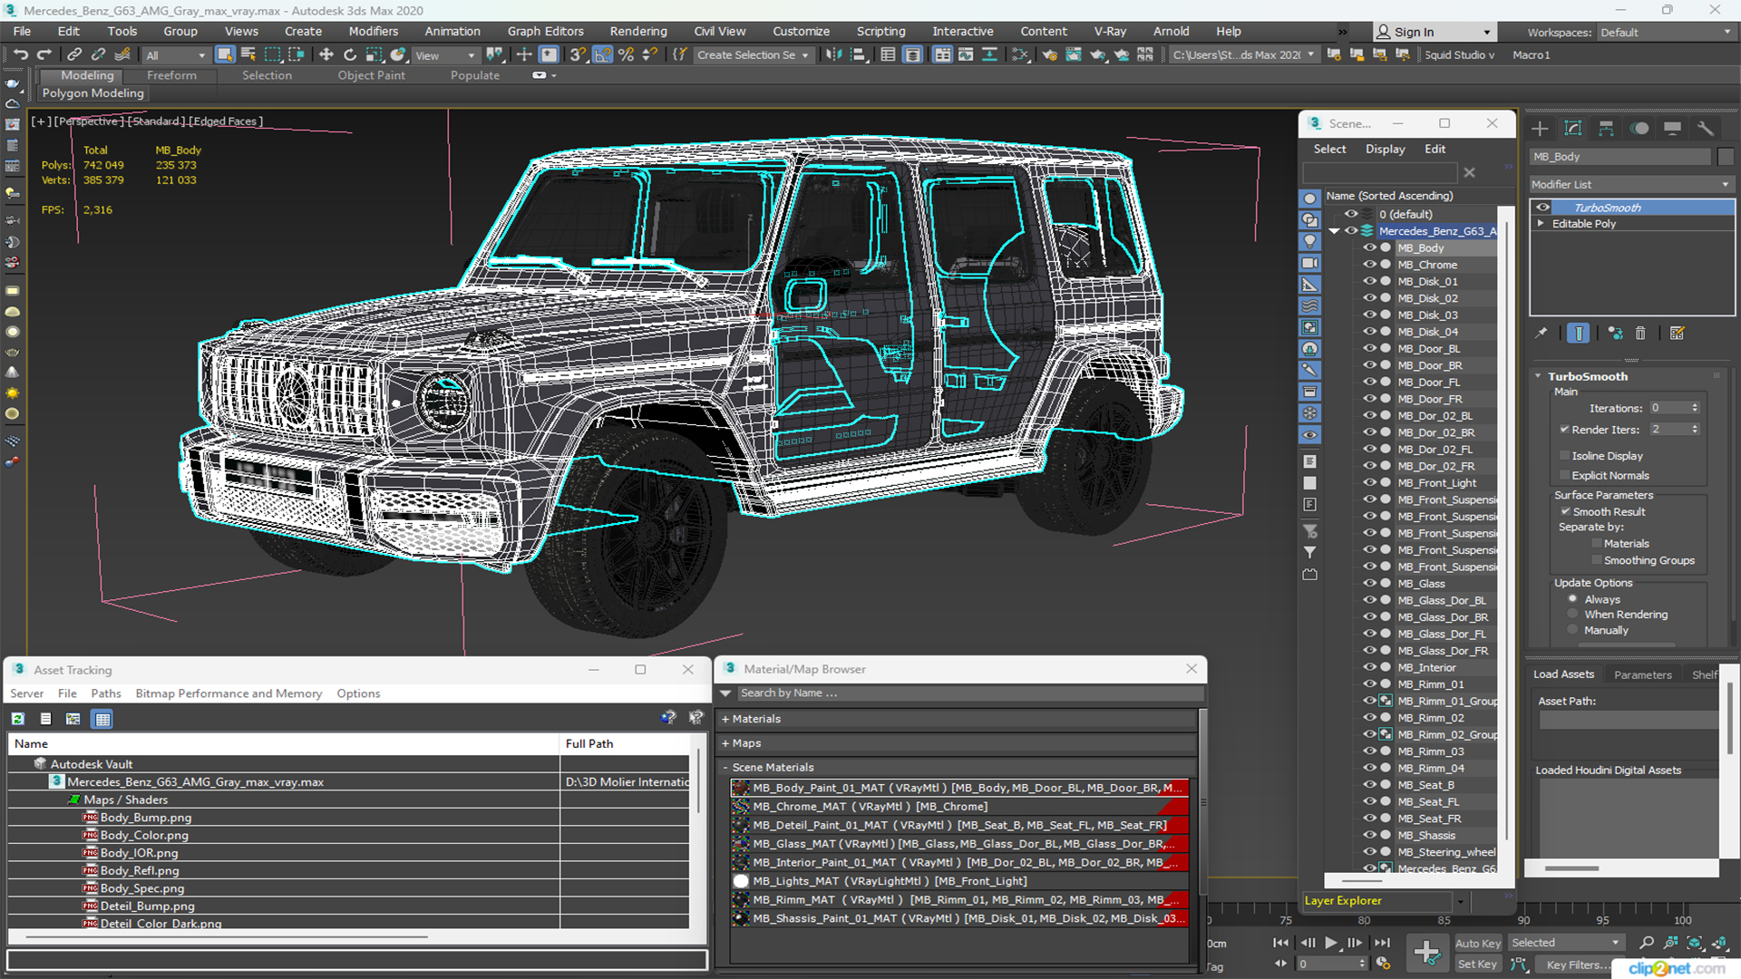Click the Mirror tool icon

[833, 55]
